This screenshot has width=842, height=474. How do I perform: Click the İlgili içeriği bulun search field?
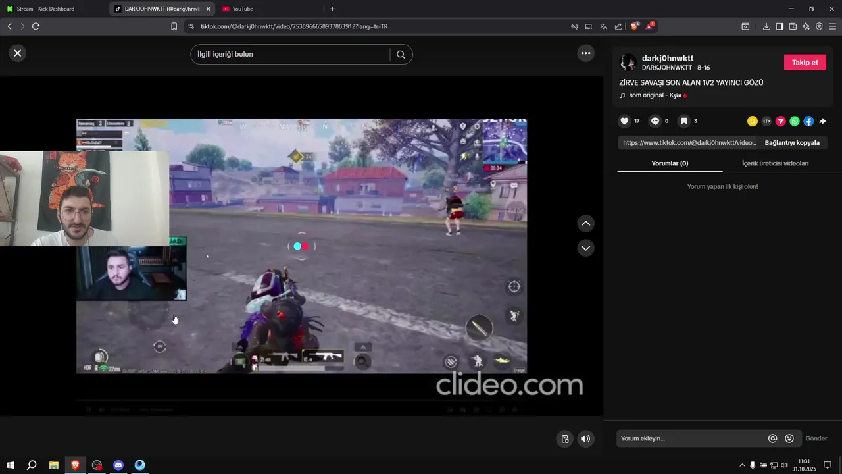coord(291,54)
